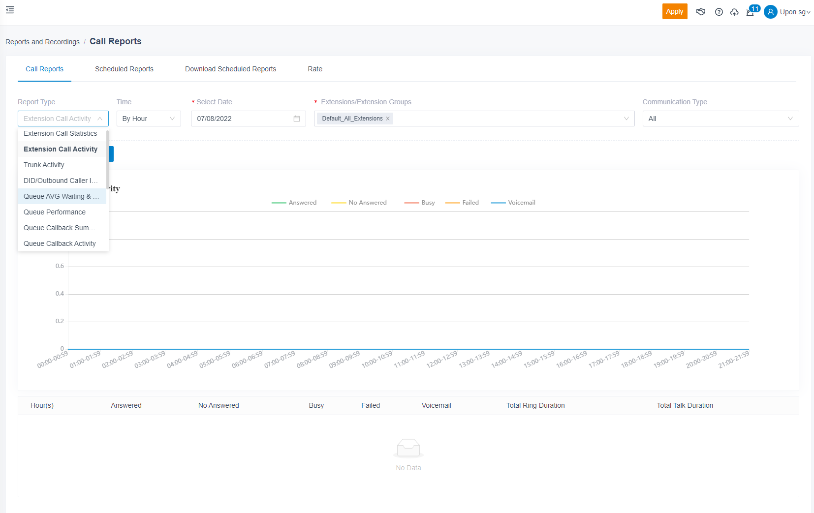Click the user avatar icon
Viewport: 814px width, 513px height.
(x=770, y=12)
